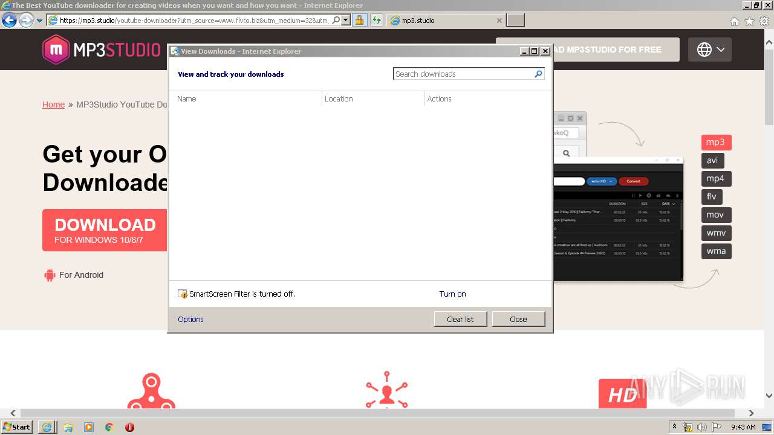Click the address bar URL field
Viewport: 774px width, 435px height.
pyautogui.click(x=189, y=21)
